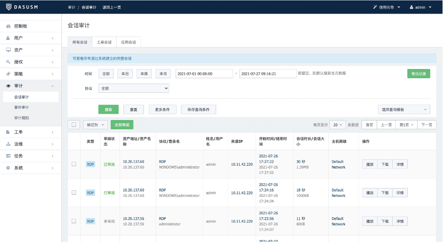Go to the 下一页 next page
443x242 pixels.
[426, 125]
